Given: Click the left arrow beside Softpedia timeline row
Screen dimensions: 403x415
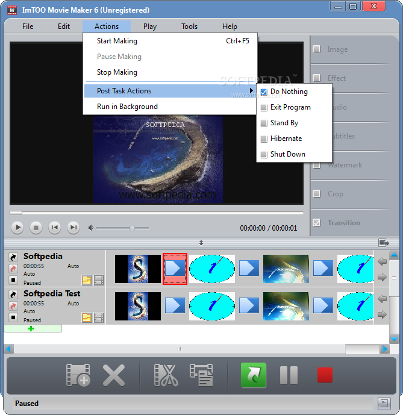Looking at the screenshot, I should (x=382, y=261).
